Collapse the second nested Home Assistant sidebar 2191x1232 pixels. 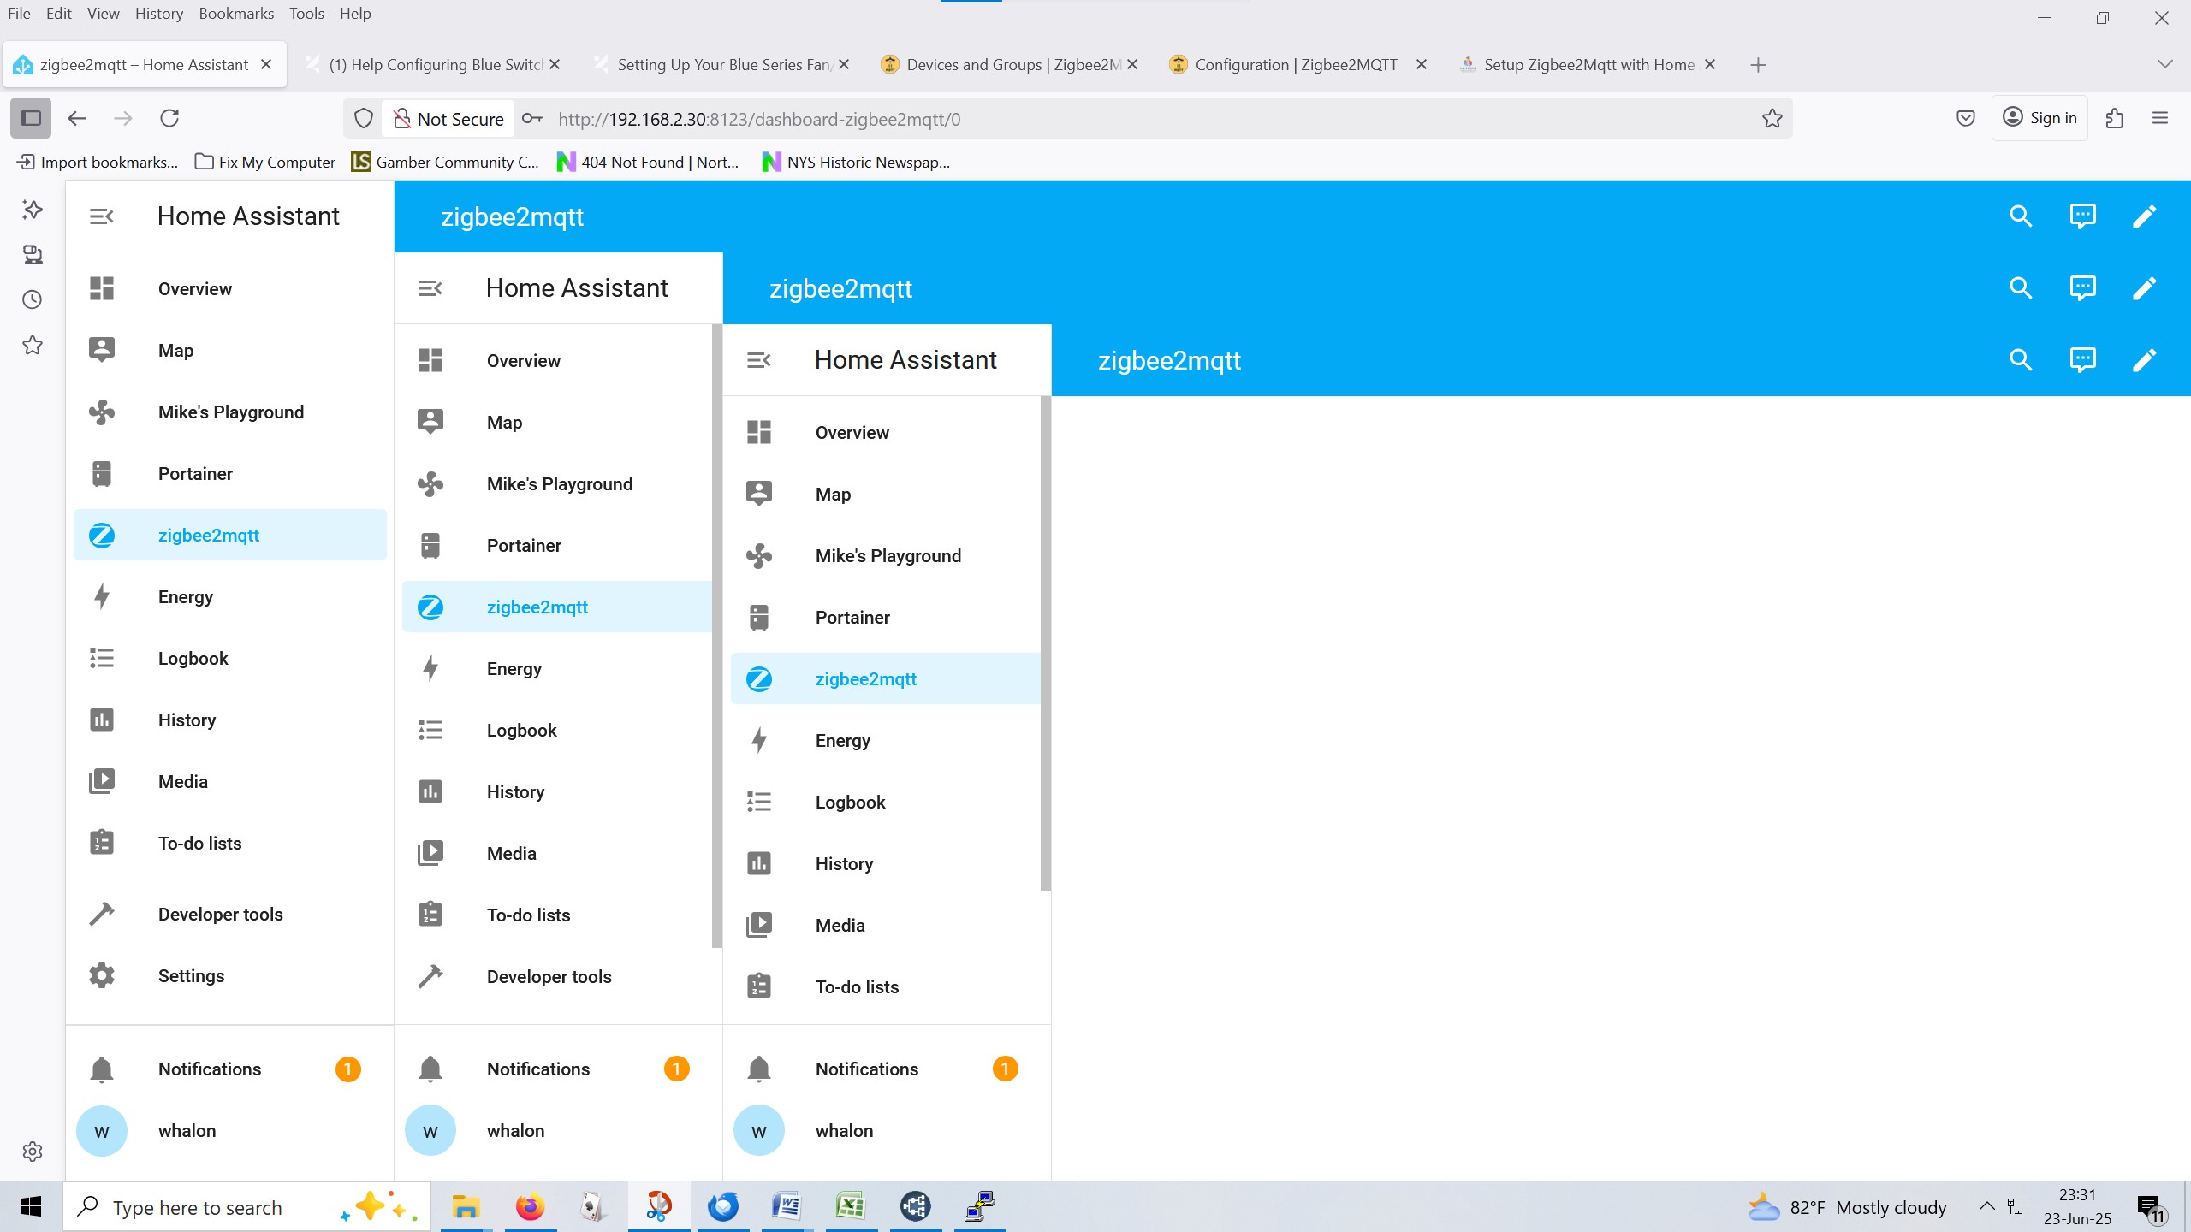[430, 288]
